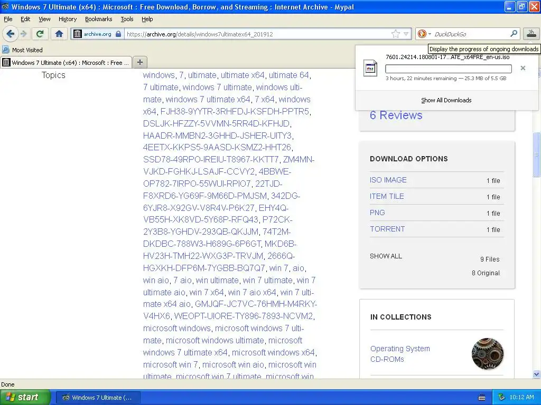The height and width of the screenshot is (405, 541).
Task: Open the File menu
Action: pos(8,19)
